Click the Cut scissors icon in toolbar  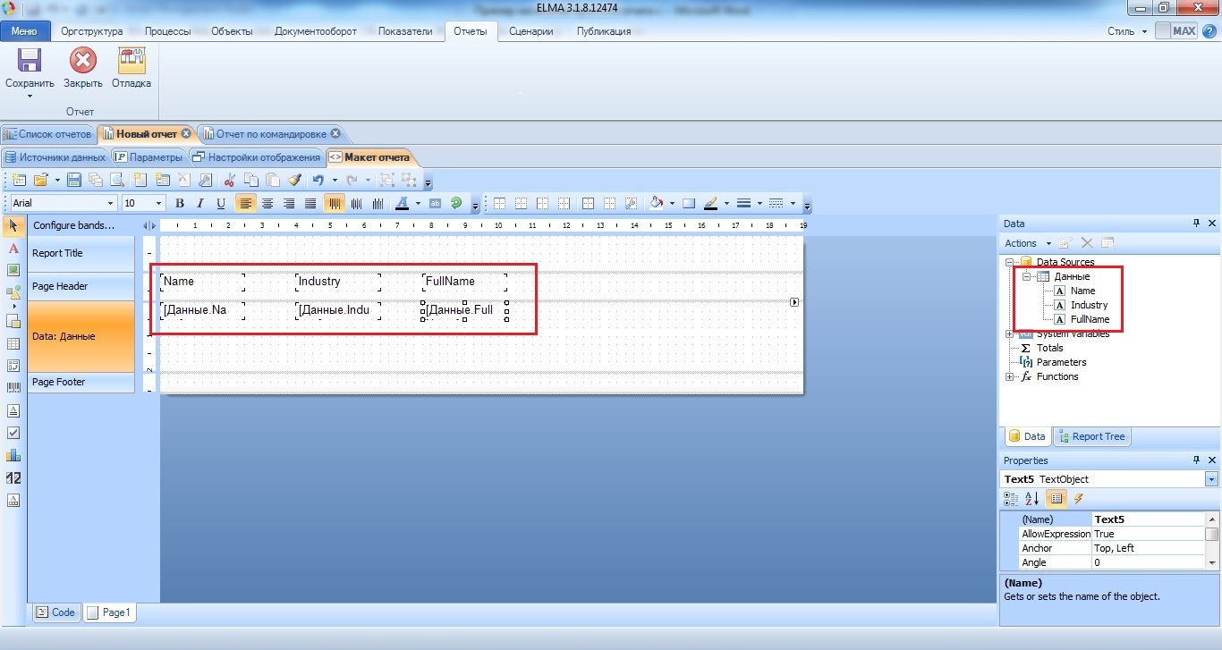click(230, 180)
